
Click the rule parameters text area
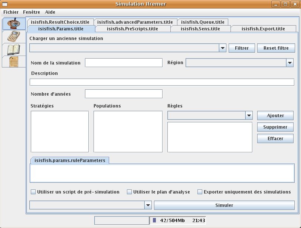tap(162, 173)
